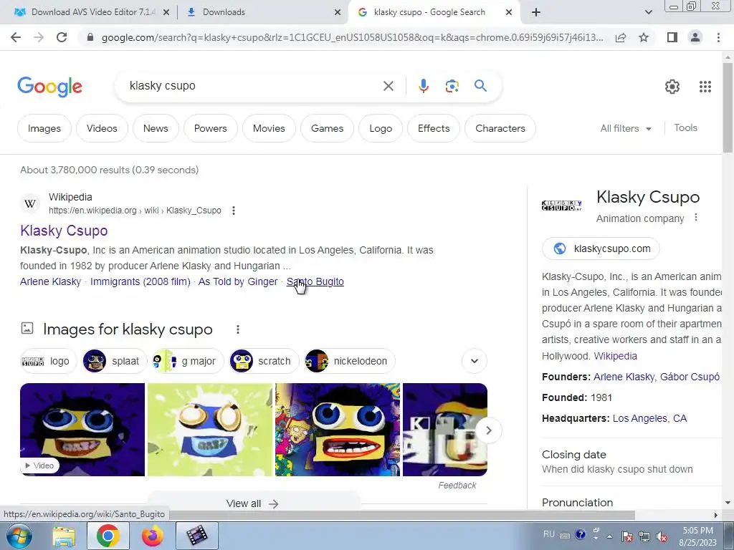This screenshot has height=550, width=734.
Task: Expand the image chips chevron
Action: [475, 361]
